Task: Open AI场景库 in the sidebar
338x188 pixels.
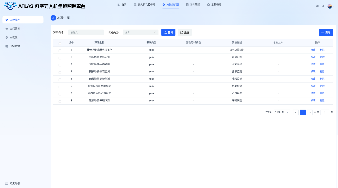Action: (15, 28)
